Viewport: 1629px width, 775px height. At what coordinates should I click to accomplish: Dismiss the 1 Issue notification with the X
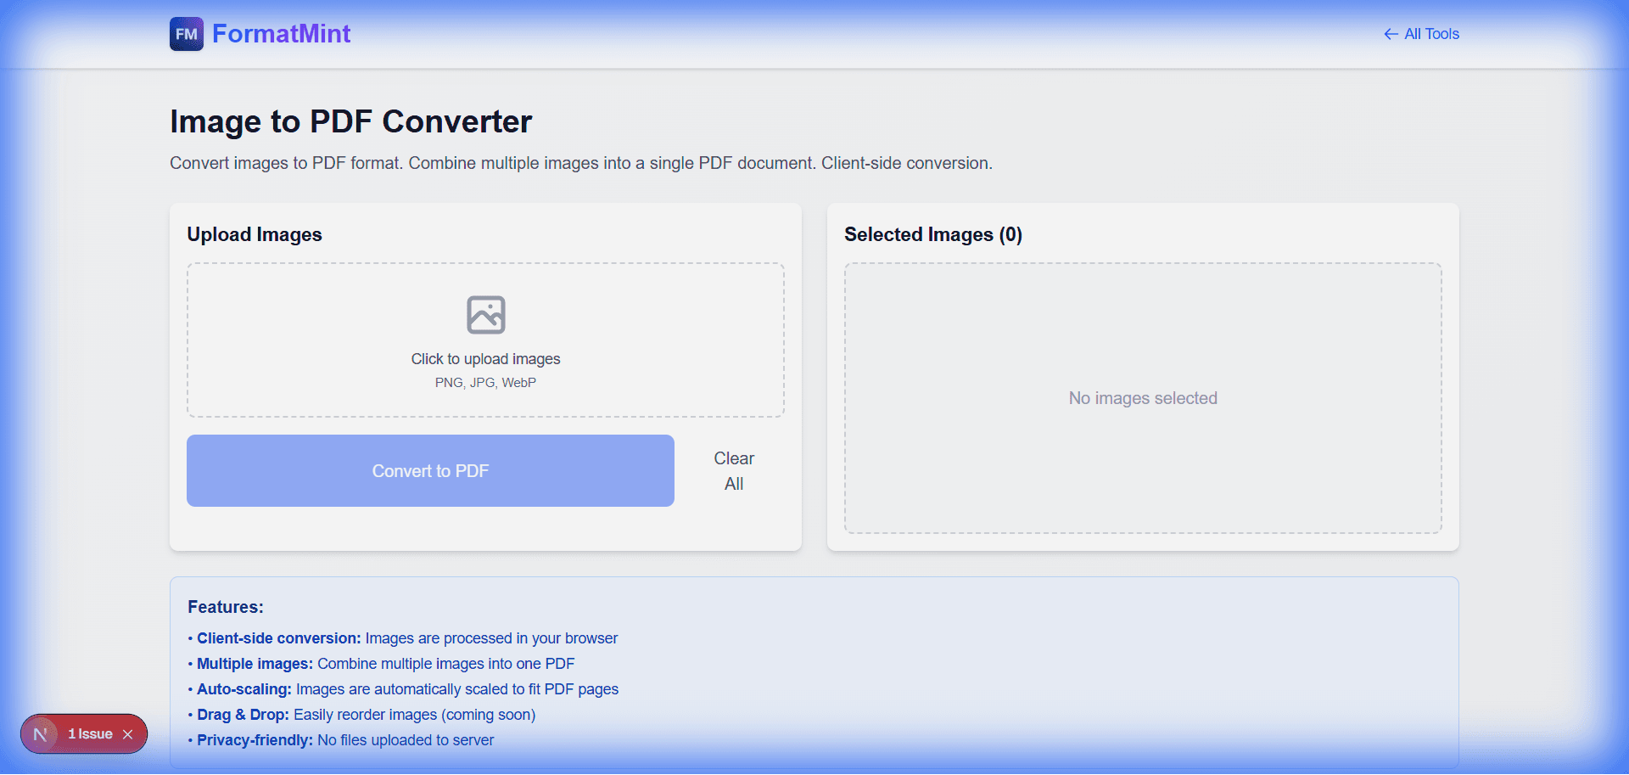point(128,733)
